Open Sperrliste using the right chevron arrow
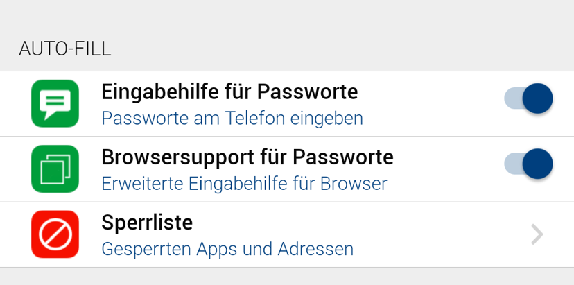The width and height of the screenshot is (574, 285). point(537,235)
